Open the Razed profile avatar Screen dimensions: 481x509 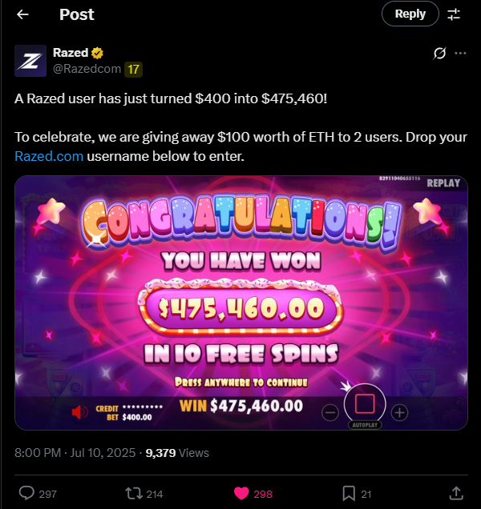[x=30, y=61]
